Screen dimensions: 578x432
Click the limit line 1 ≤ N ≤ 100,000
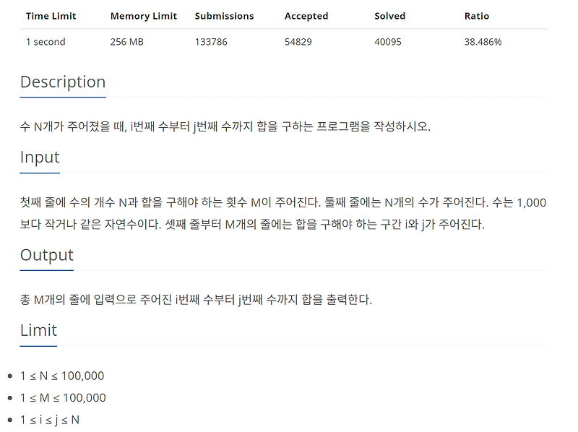[62, 376]
